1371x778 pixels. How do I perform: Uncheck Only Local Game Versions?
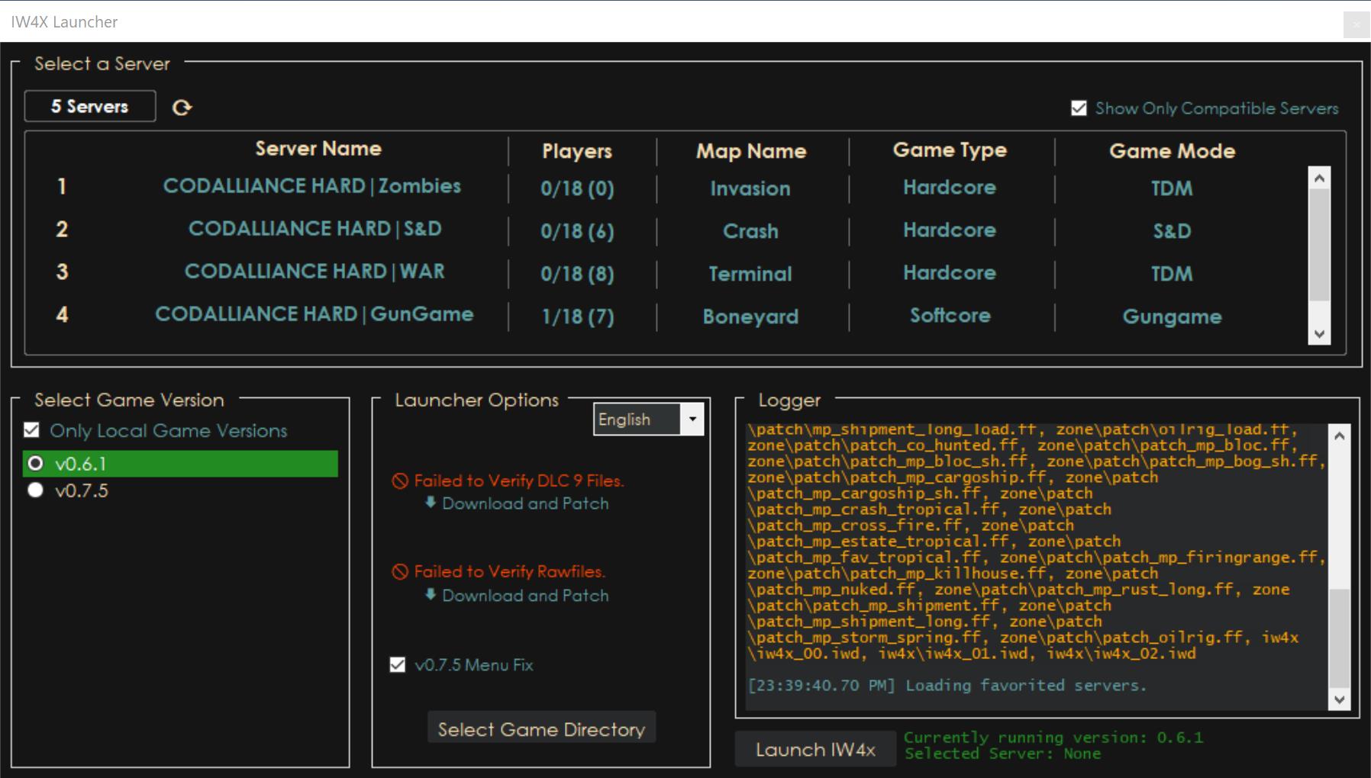(x=31, y=430)
